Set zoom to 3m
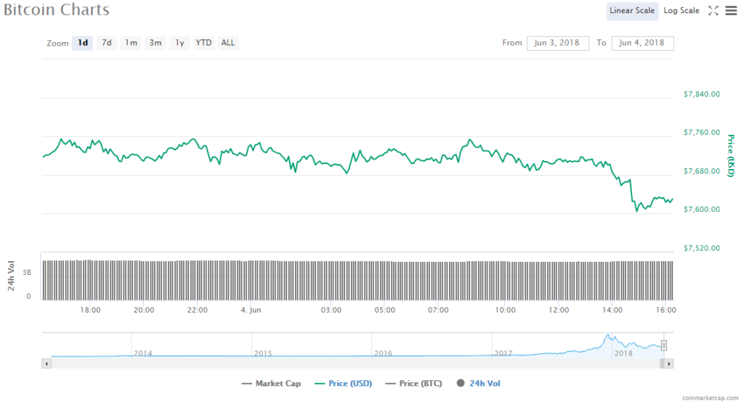This screenshot has width=744, height=402. click(155, 43)
